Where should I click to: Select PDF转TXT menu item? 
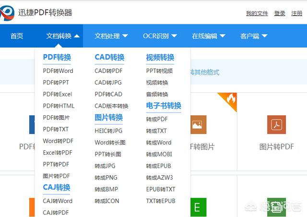56,129
